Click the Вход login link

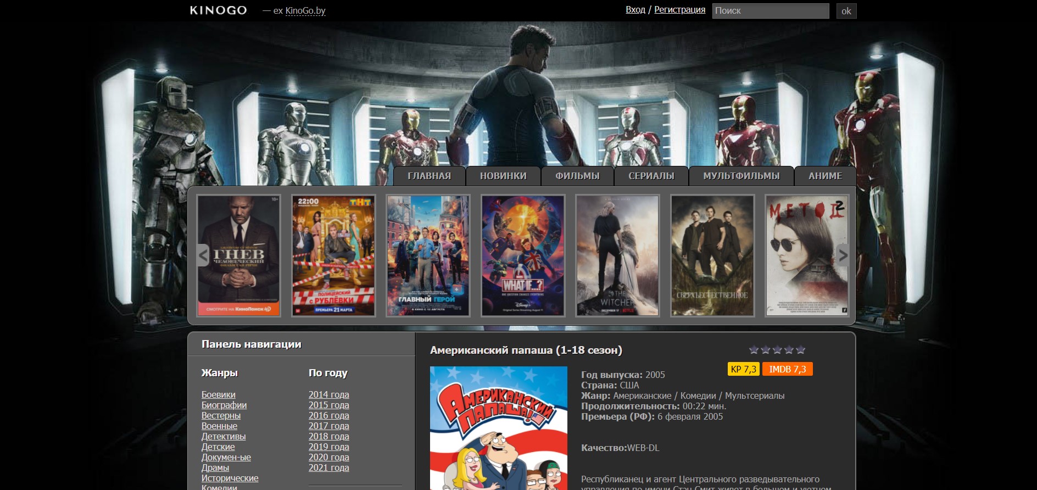(x=635, y=10)
